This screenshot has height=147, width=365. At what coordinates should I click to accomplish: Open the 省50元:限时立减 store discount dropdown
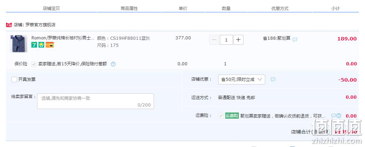coord(241,80)
